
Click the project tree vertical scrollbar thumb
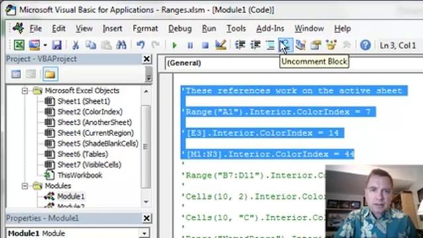pyautogui.click(x=145, y=147)
